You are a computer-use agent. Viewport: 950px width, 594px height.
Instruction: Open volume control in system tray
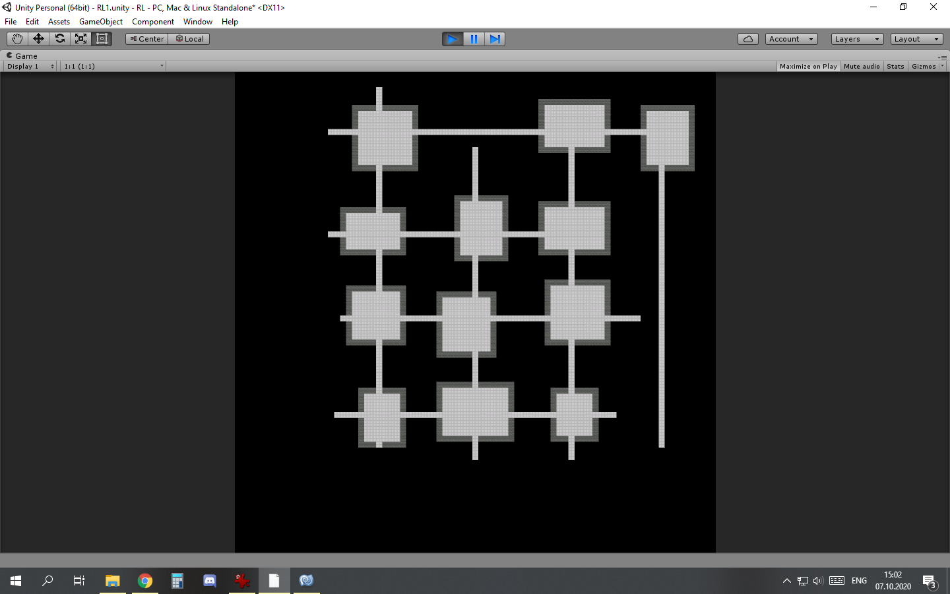(818, 581)
